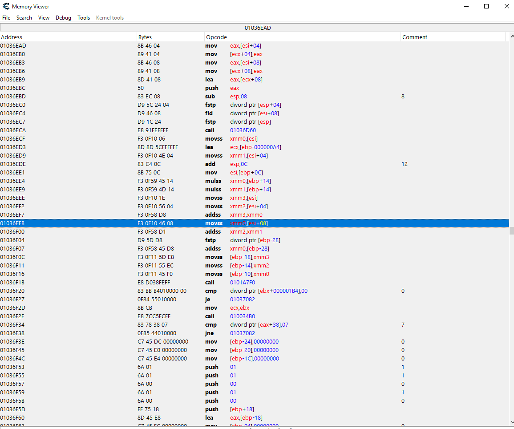Open the Kernel tools menu
Screen dimensions: 514x429
110,18
